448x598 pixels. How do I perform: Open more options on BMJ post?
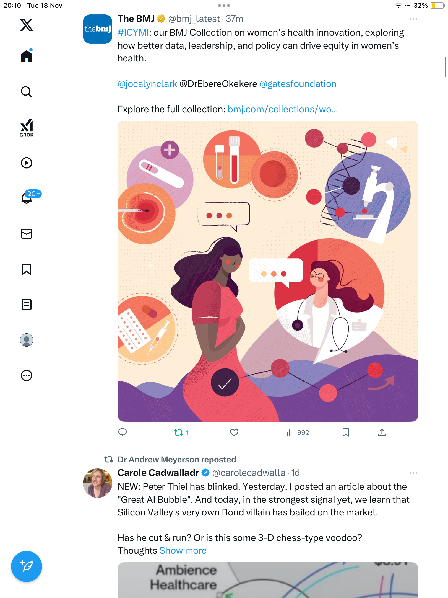(413, 19)
